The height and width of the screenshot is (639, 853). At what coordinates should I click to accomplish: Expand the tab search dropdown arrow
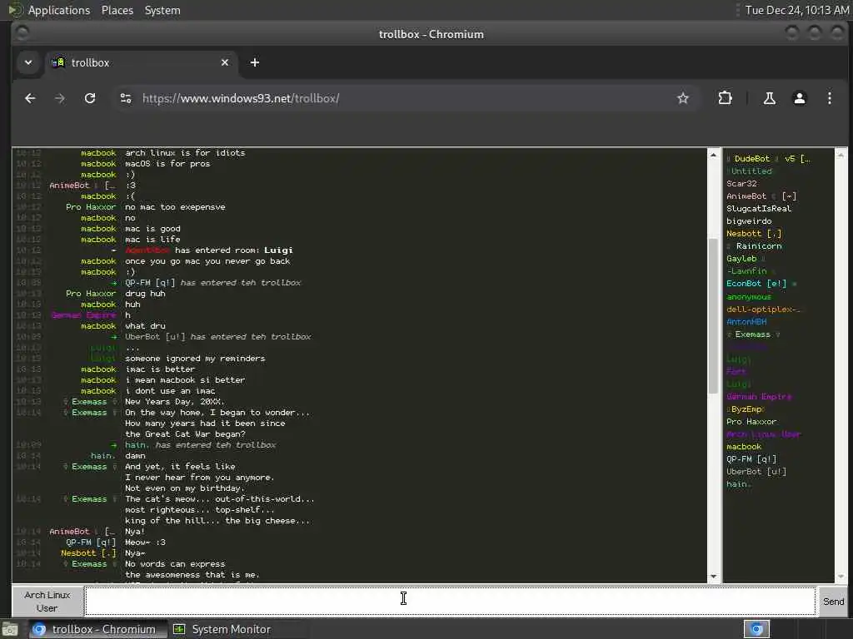(x=28, y=62)
